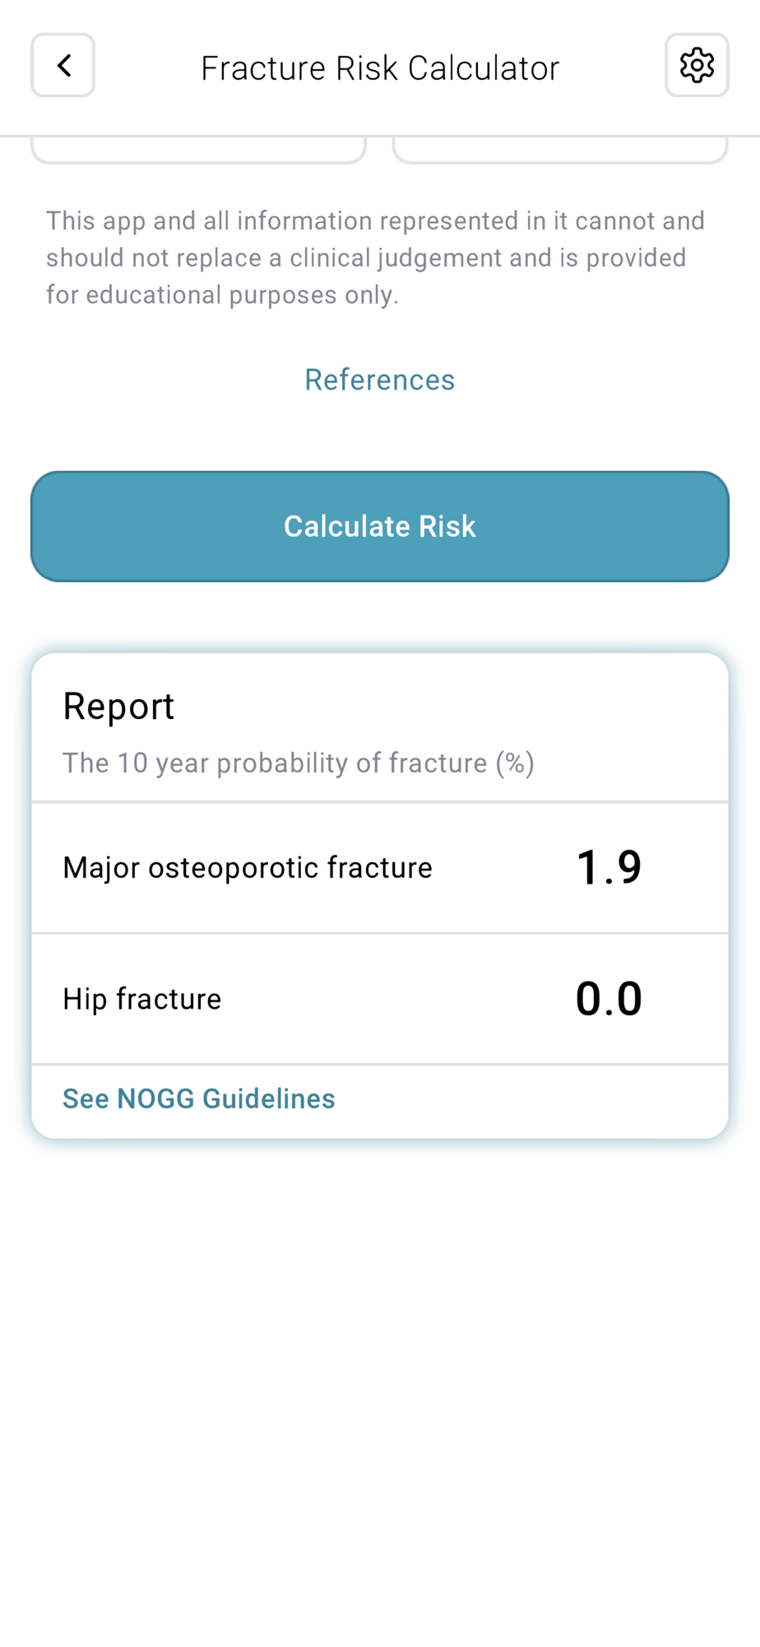The height and width of the screenshot is (1647, 760).
Task: Click the Report heading
Action: [118, 707]
